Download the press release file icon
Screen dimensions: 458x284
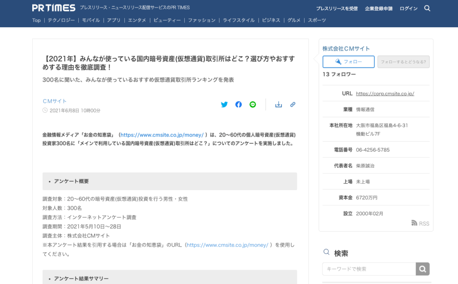click(279, 104)
